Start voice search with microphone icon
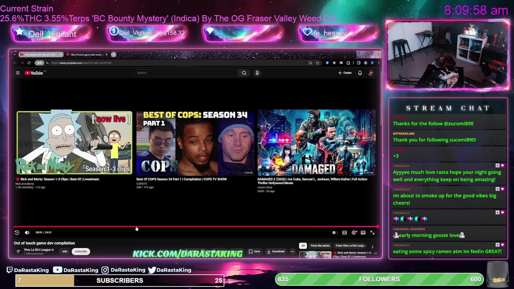The width and height of the screenshot is (514, 289). (x=257, y=73)
